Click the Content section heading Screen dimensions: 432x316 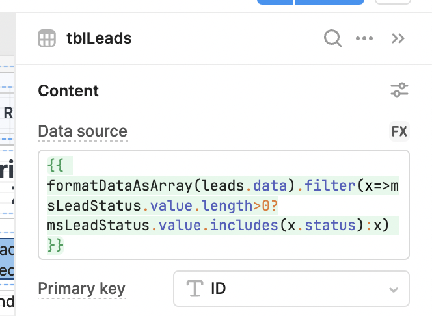pyautogui.click(x=68, y=90)
